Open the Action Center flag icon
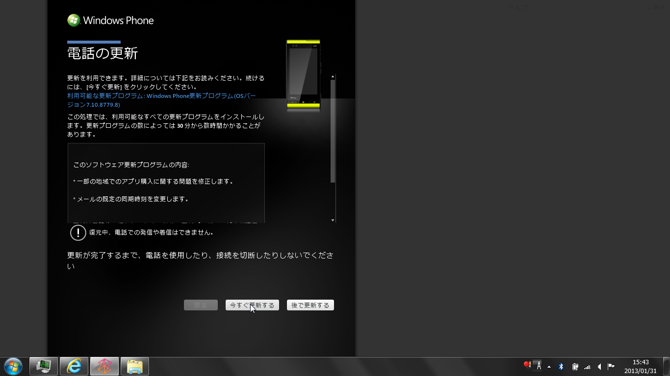Screen dimensions: 670x376 (x=611, y=366)
